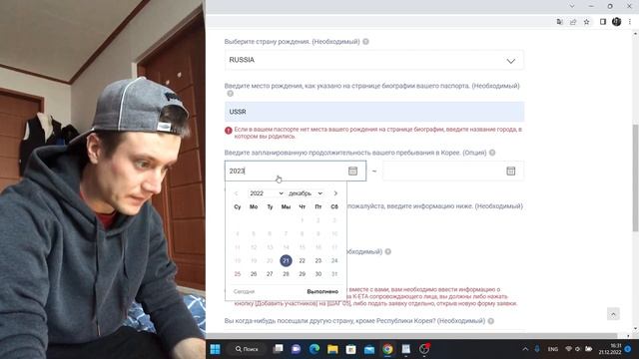Open Task View on the taskbar

click(x=278, y=349)
